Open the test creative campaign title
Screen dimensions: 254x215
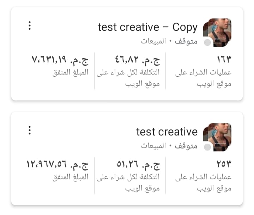tap(167, 132)
